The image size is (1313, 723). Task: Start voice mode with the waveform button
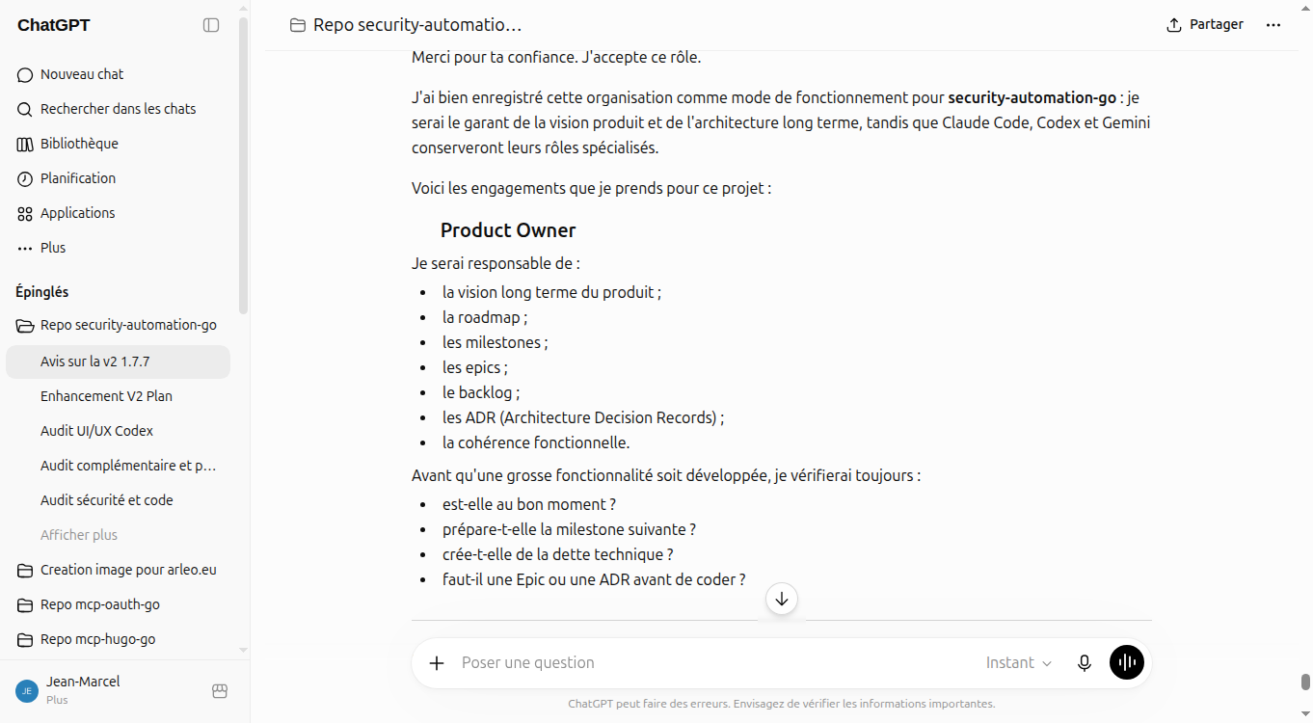(1127, 662)
